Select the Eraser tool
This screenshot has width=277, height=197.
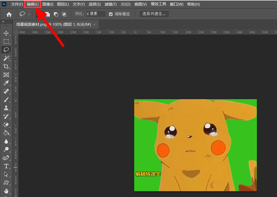[x=6, y=125]
